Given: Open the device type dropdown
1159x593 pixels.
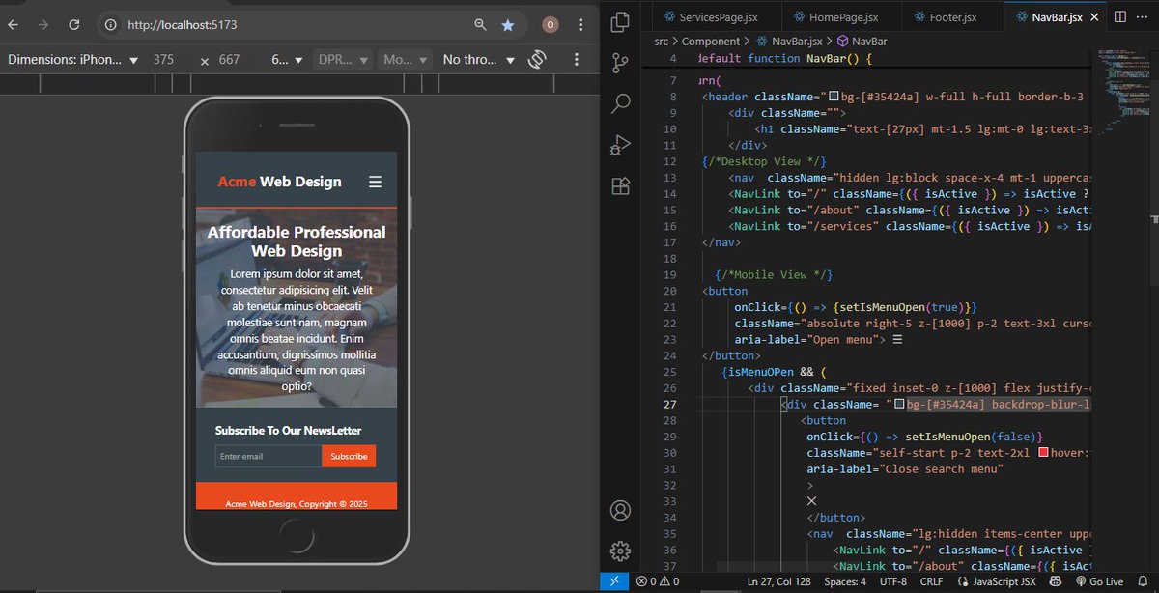Looking at the screenshot, I should coord(405,60).
